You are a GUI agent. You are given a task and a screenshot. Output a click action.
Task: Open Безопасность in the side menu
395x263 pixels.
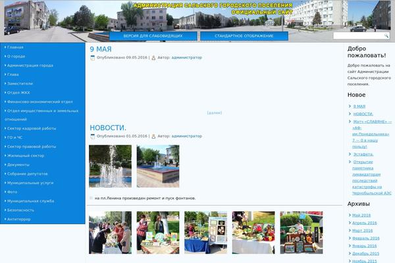(20, 210)
